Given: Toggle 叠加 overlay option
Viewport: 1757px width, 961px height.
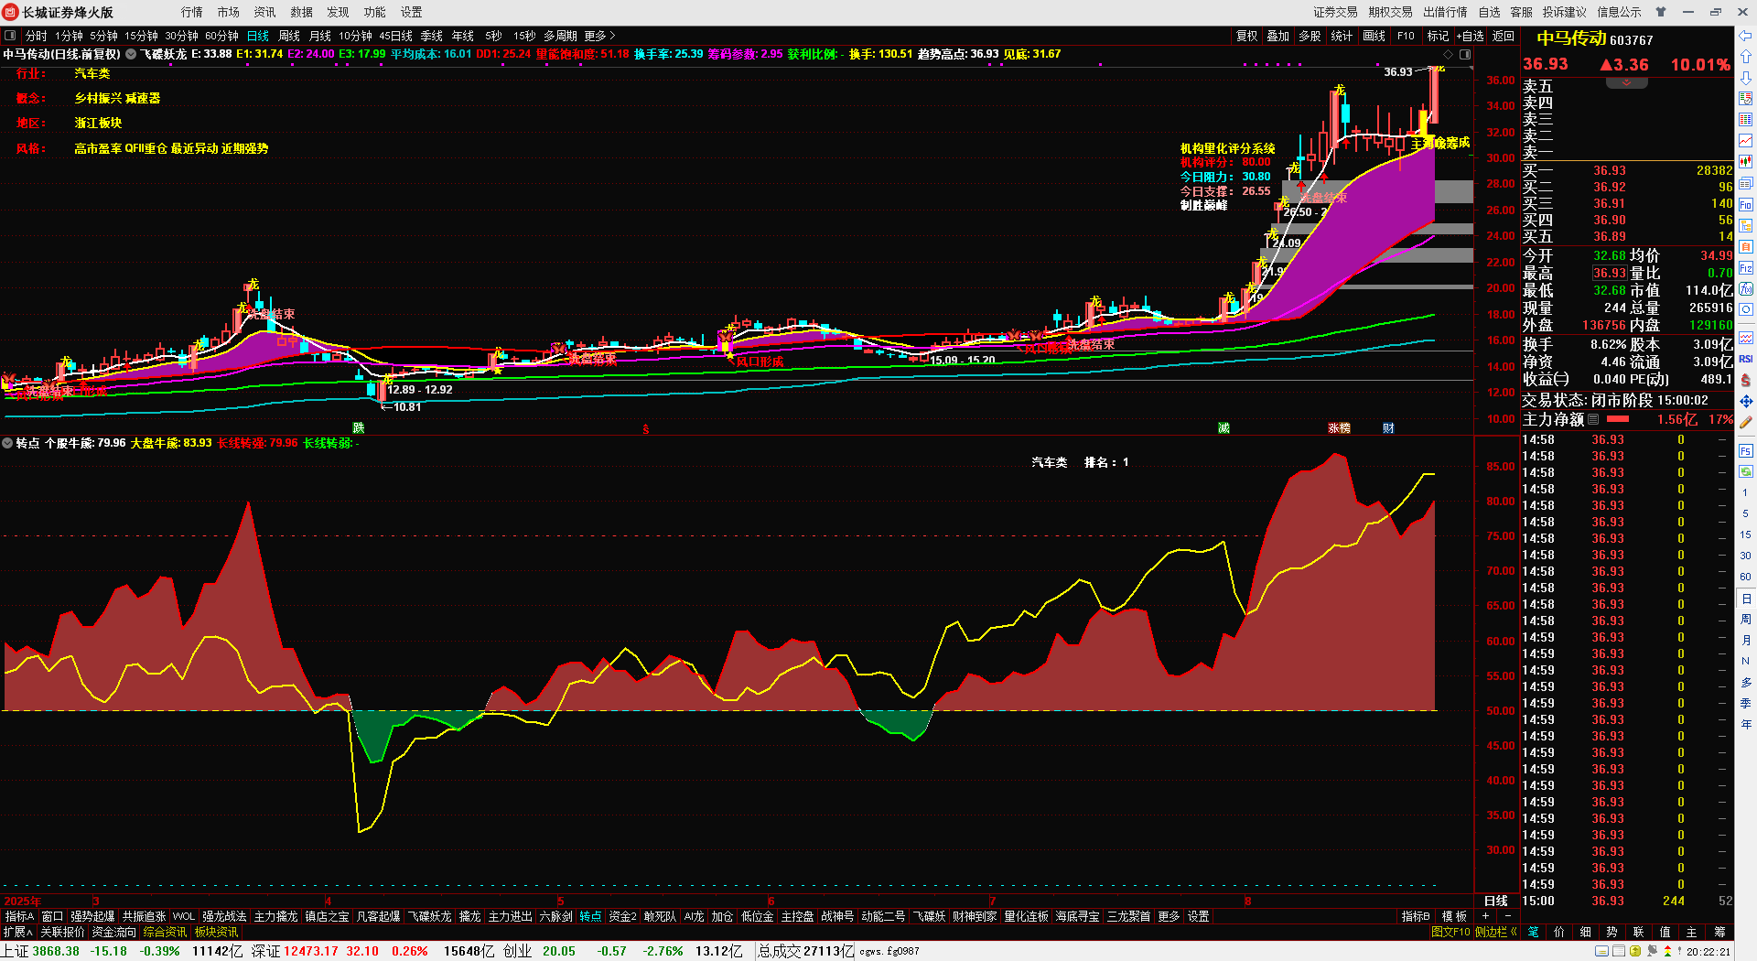Looking at the screenshot, I should pyautogui.click(x=1278, y=36).
